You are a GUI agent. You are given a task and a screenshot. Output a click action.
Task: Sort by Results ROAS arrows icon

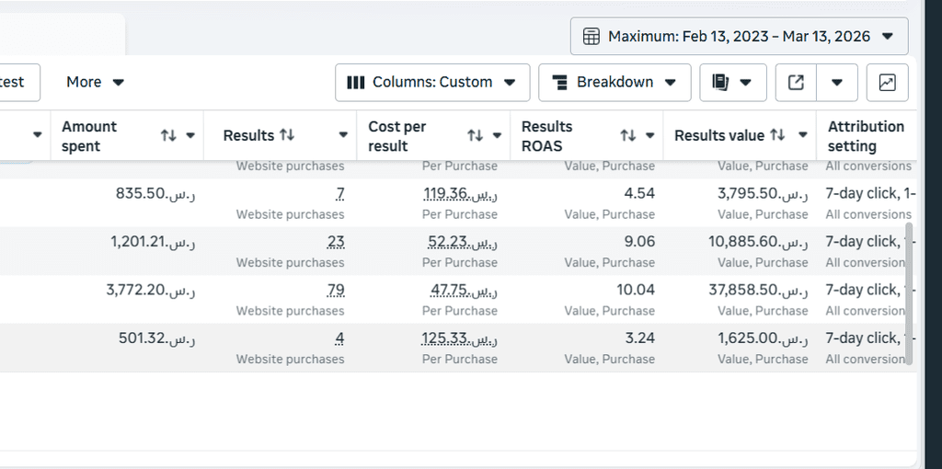pos(628,135)
